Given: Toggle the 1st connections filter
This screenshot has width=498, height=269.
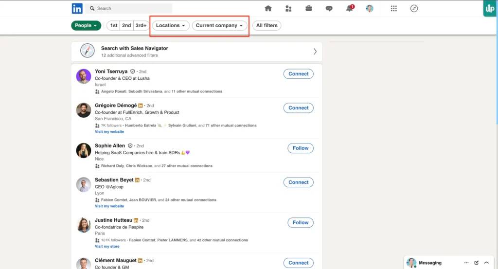Looking at the screenshot, I should tap(113, 25).
